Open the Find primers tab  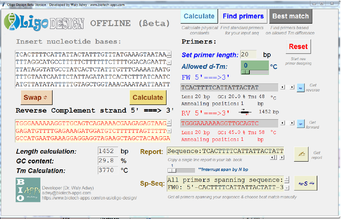pyautogui.click(x=243, y=16)
